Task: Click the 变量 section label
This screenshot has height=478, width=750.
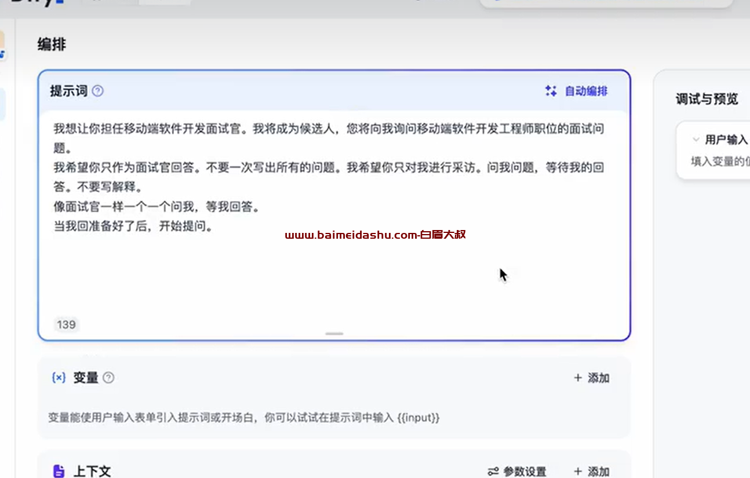Action: pos(86,378)
